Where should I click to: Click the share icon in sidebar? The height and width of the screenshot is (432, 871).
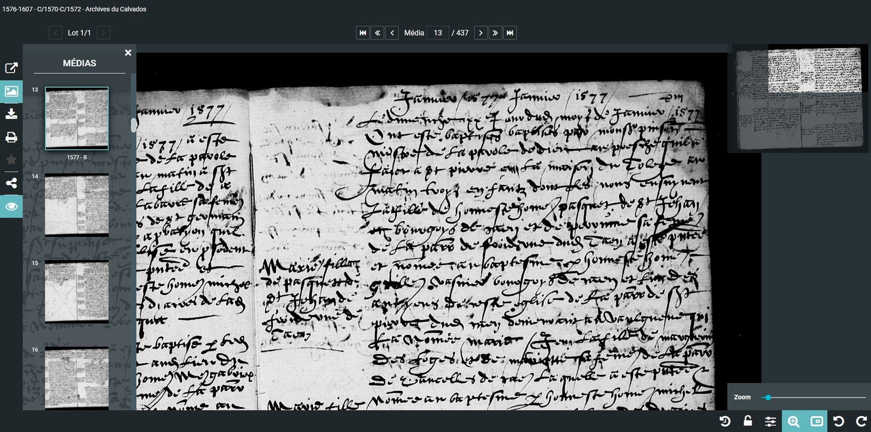click(11, 183)
